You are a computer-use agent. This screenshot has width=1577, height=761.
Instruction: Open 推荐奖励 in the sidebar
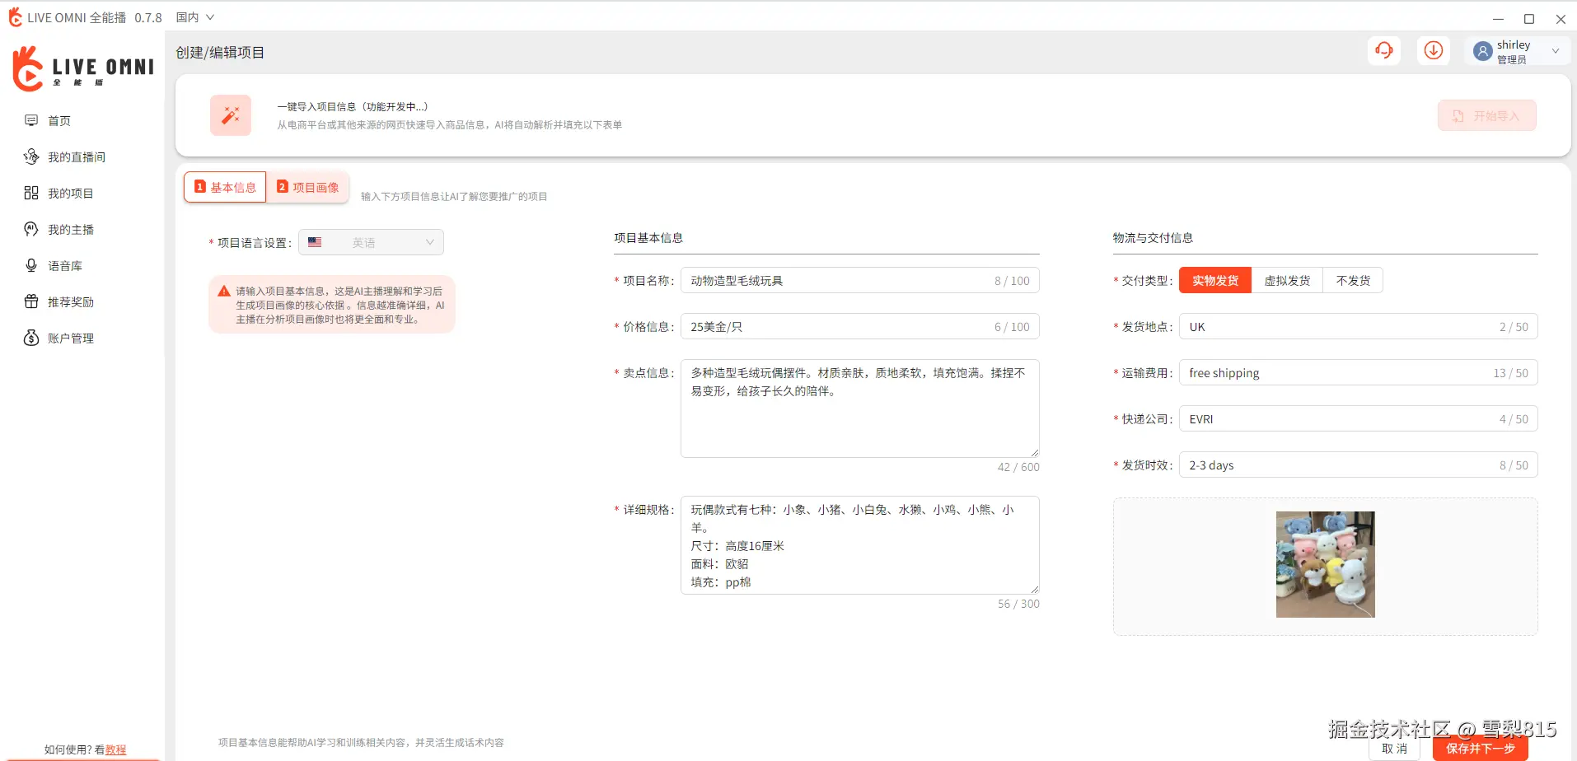pos(71,301)
